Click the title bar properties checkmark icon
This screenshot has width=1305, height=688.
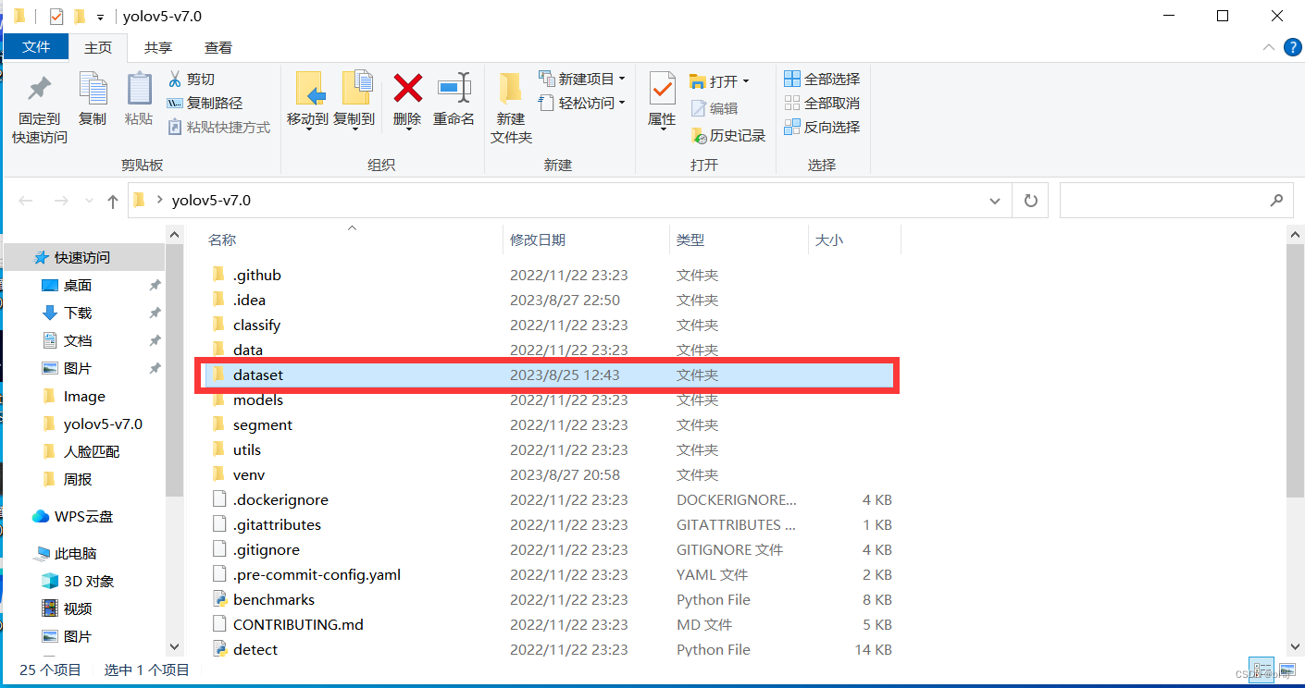pos(56,17)
